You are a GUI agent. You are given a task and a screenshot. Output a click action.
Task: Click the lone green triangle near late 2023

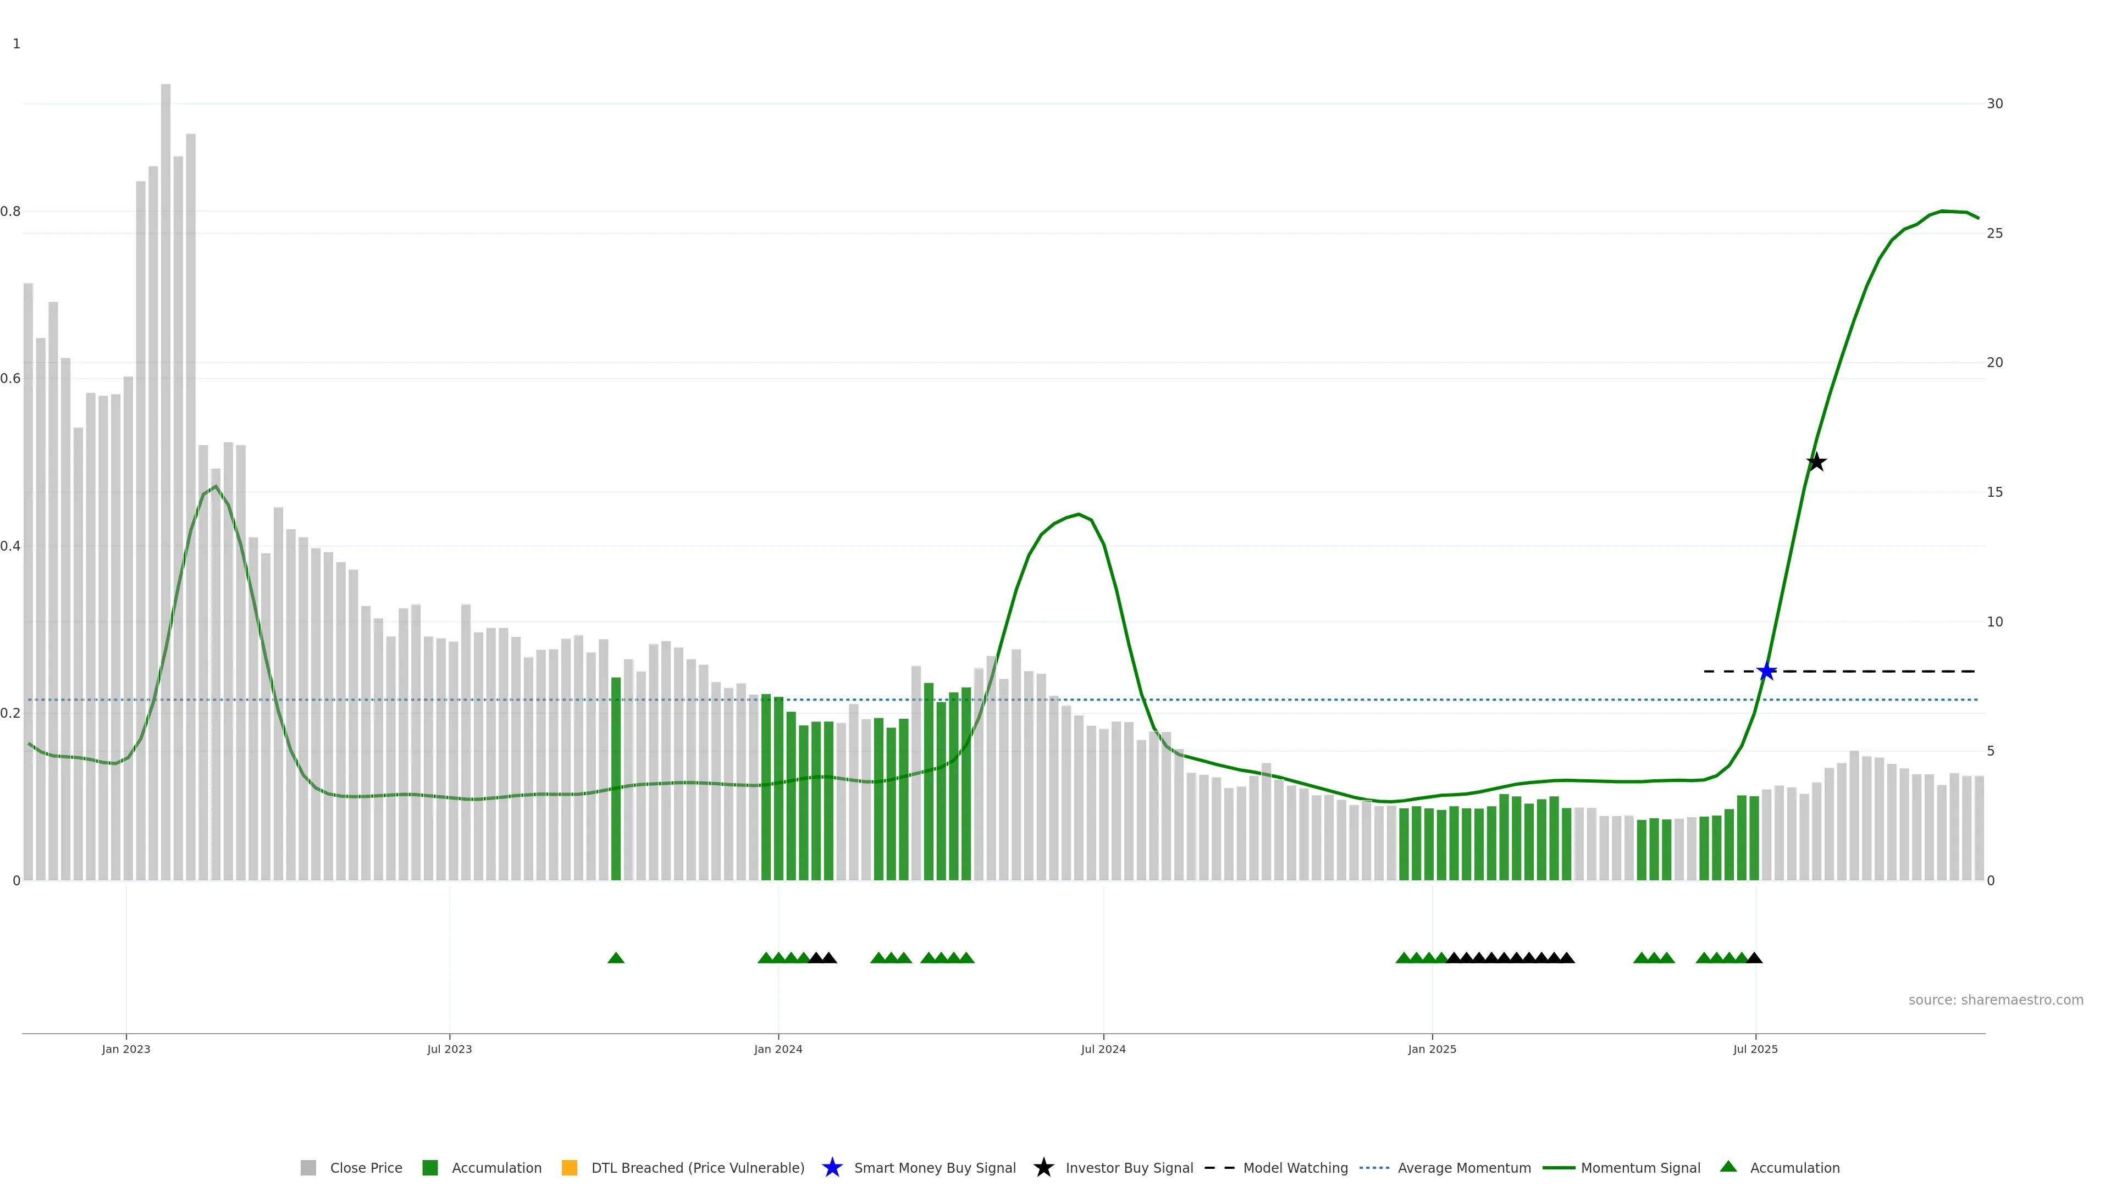[x=616, y=958]
